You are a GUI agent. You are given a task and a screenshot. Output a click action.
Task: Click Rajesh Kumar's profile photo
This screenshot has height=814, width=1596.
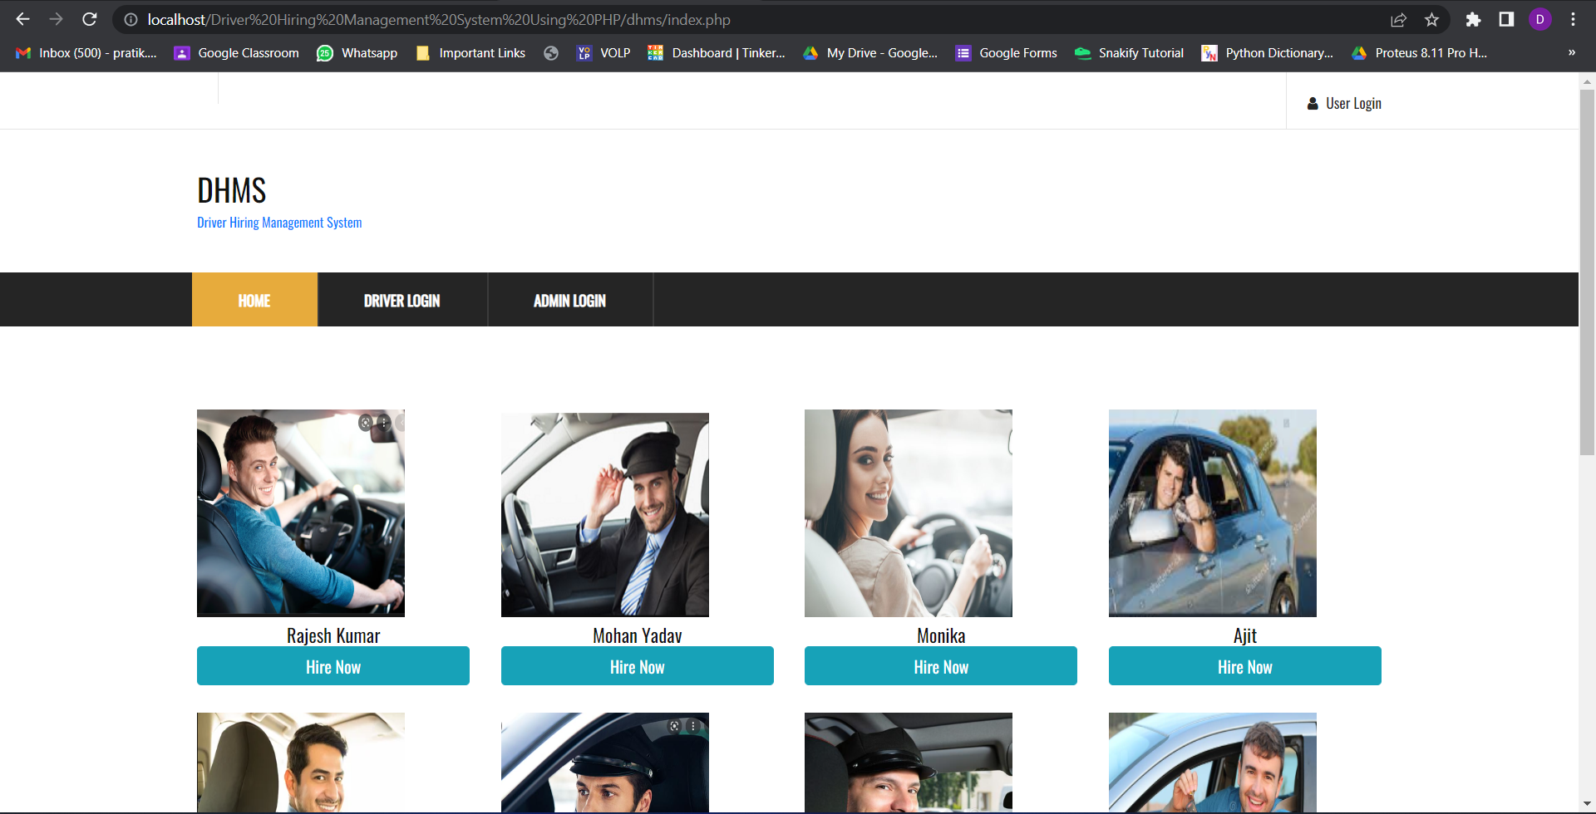tap(300, 512)
